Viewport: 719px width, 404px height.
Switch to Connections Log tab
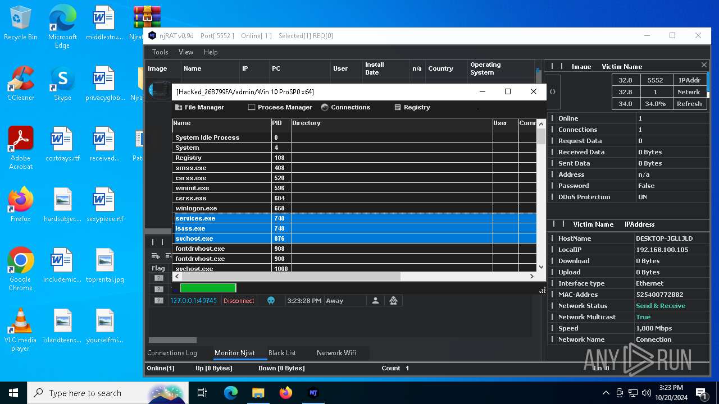(x=172, y=353)
